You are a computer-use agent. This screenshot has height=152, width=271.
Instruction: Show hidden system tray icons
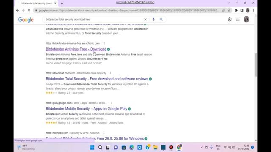(x=202, y=147)
